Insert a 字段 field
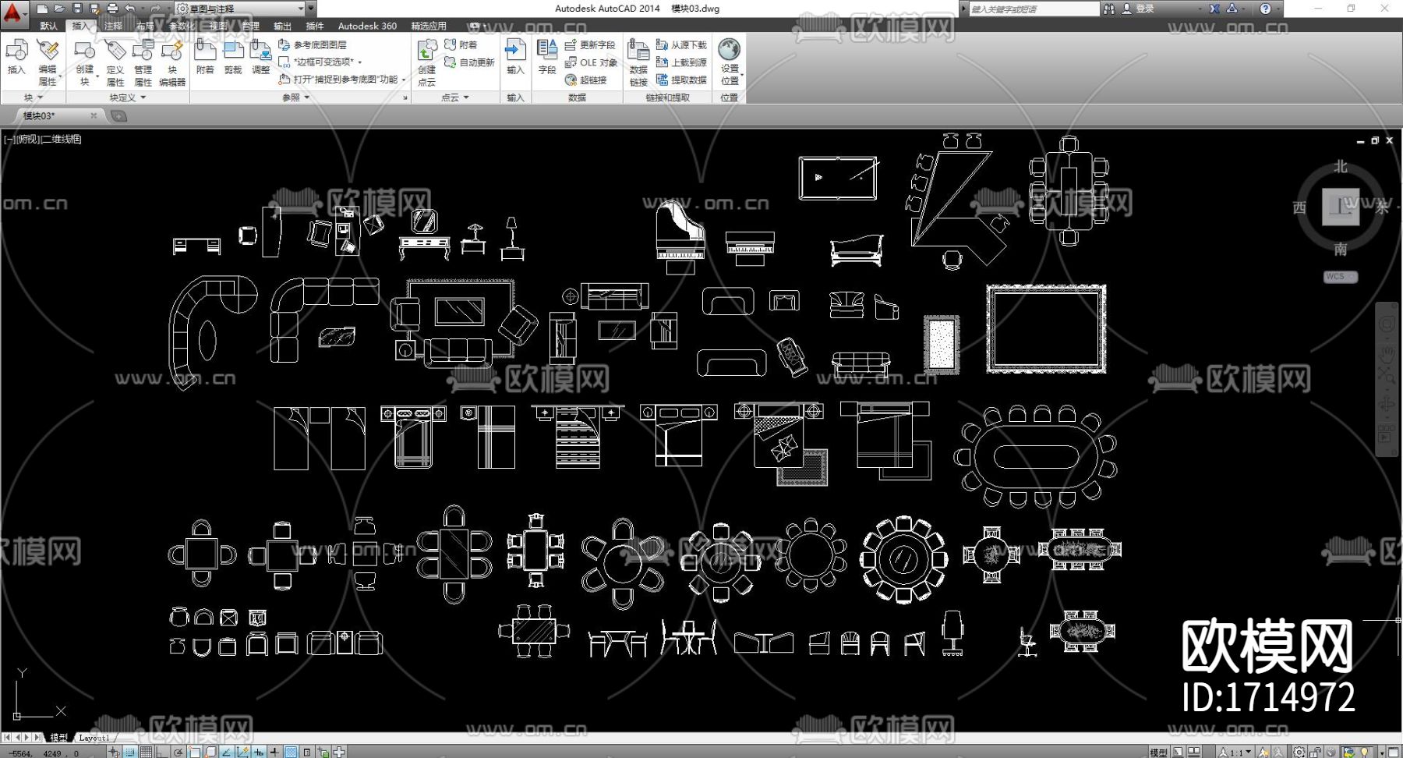This screenshot has width=1403, height=758. pyautogui.click(x=547, y=57)
